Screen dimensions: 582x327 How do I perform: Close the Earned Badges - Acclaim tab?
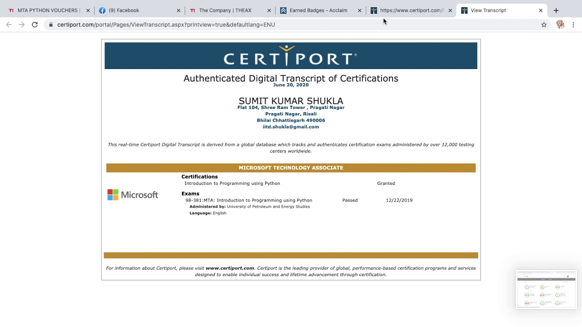pos(360,10)
